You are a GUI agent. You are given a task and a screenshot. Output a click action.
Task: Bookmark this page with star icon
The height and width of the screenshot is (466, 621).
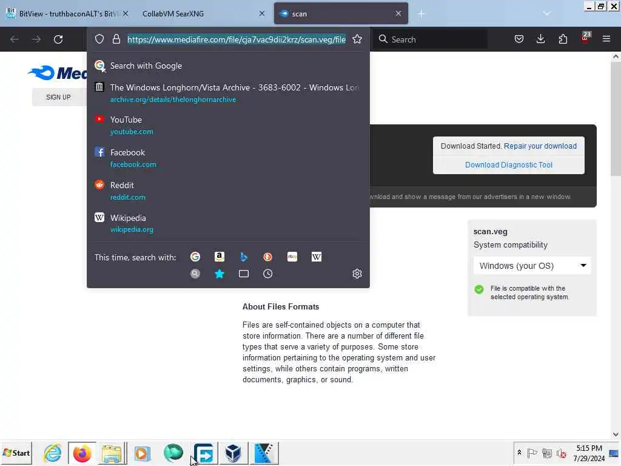(357, 39)
